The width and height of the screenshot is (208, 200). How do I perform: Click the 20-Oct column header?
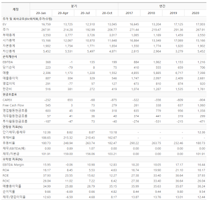tap(107, 13)
